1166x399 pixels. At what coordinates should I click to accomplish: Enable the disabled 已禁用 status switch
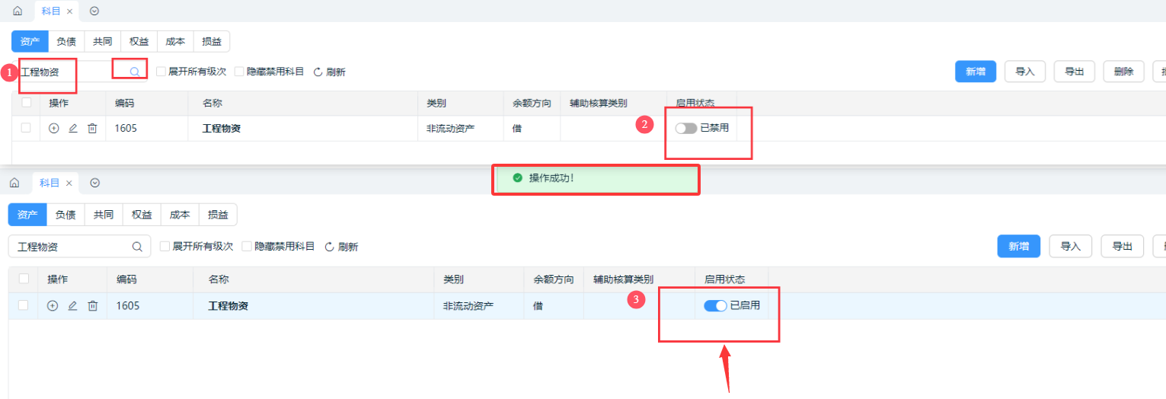click(685, 128)
